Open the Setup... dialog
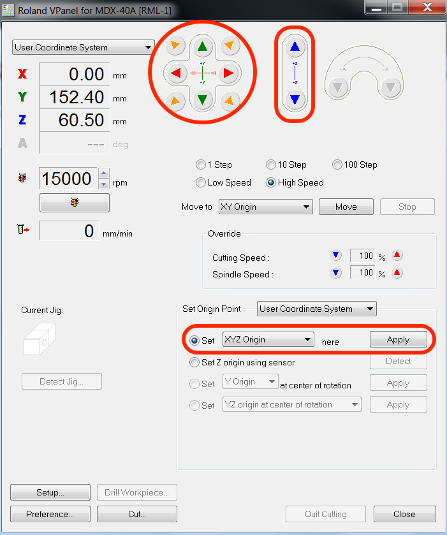Image resolution: width=447 pixels, height=535 pixels. click(x=50, y=492)
